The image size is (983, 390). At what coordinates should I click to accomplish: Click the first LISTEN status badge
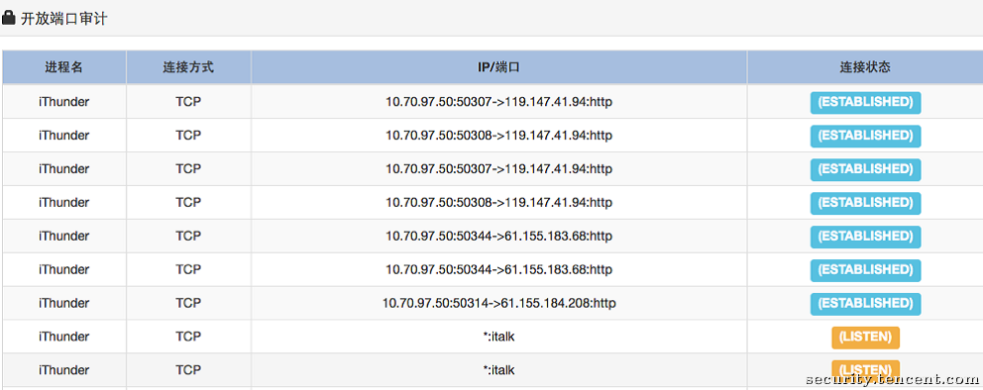[865, 338]
